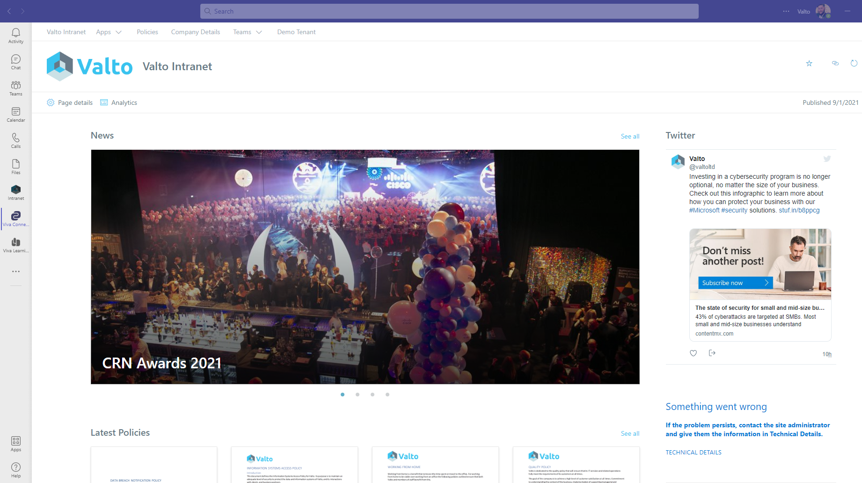Open the Calendar app
Screen dimensions: 862x483
tap(15, 114)
